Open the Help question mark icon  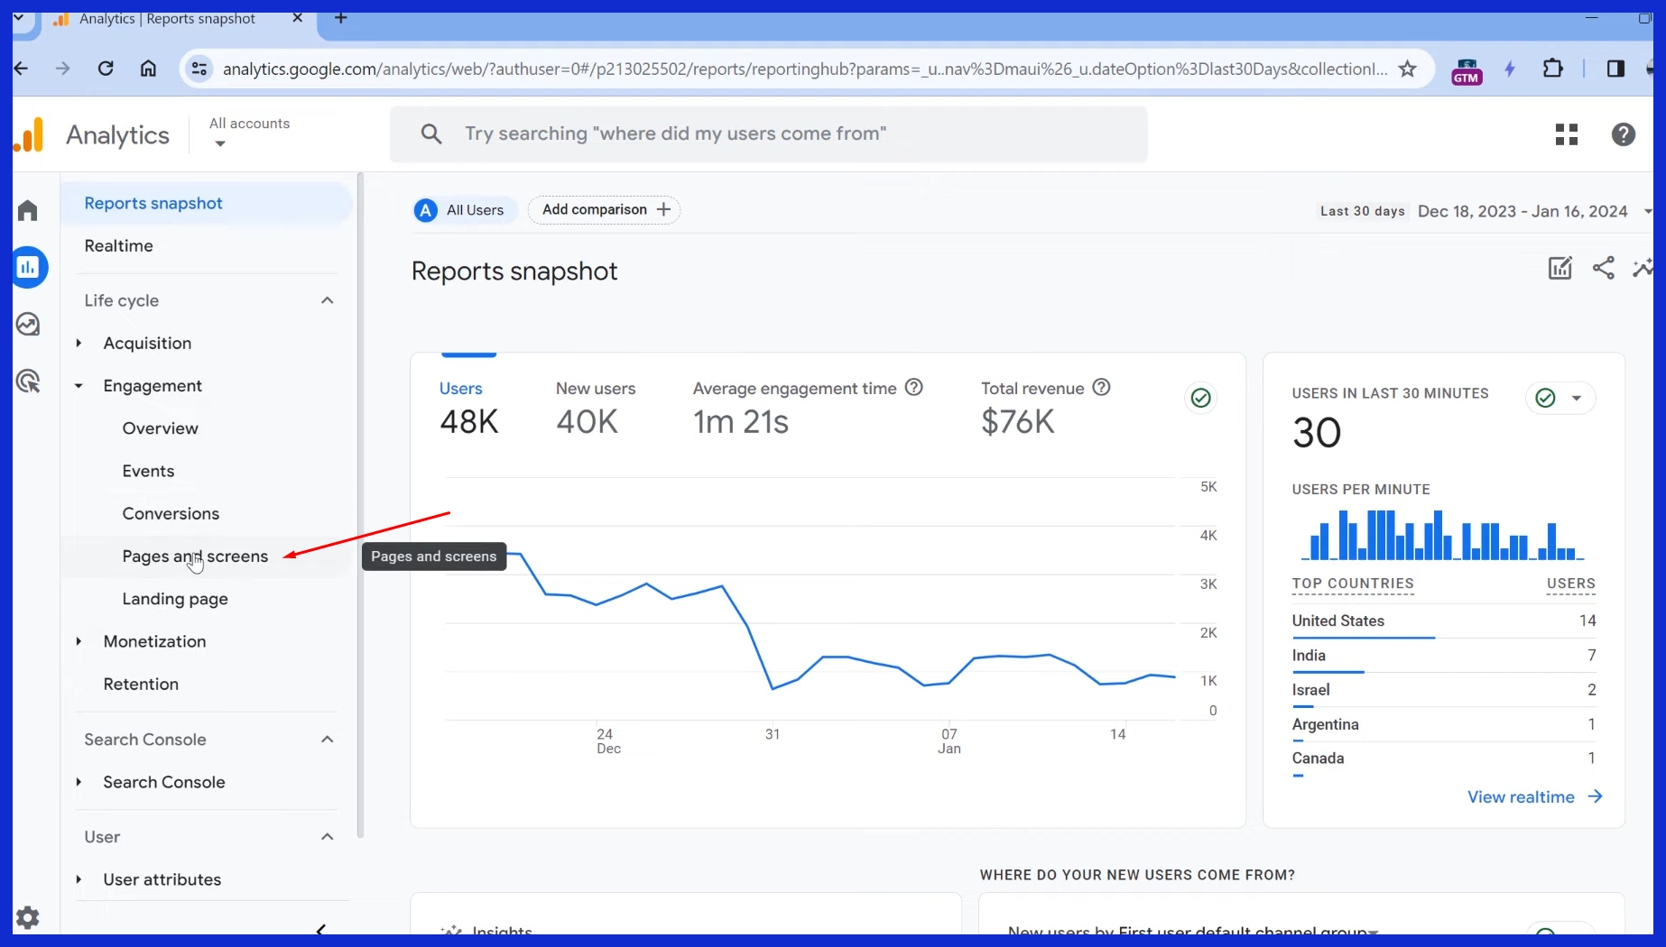click(x=1624, y=134)
